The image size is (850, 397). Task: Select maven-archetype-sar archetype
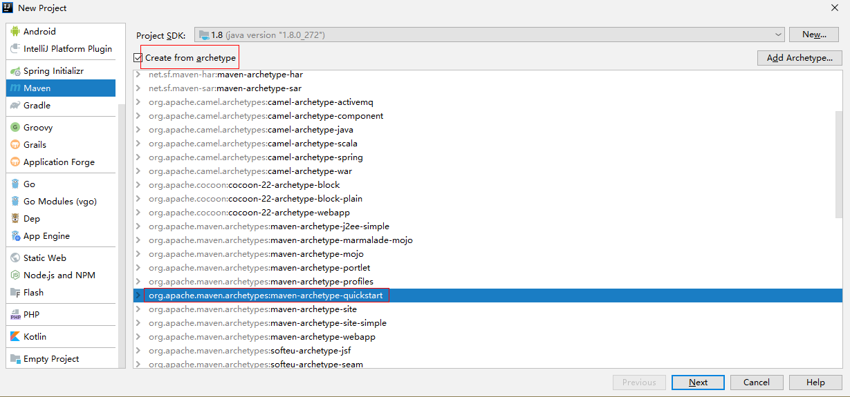[x=488, y=88]
